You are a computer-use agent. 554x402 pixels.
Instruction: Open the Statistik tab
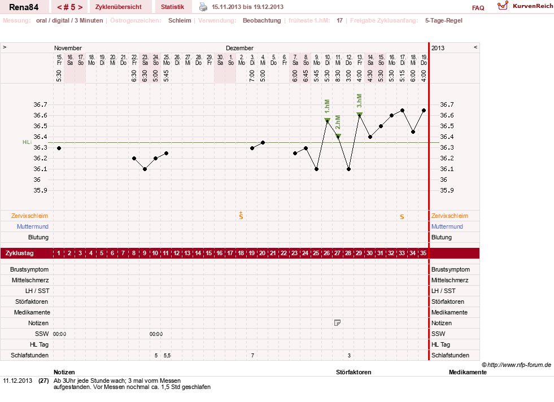coord(172,7)
